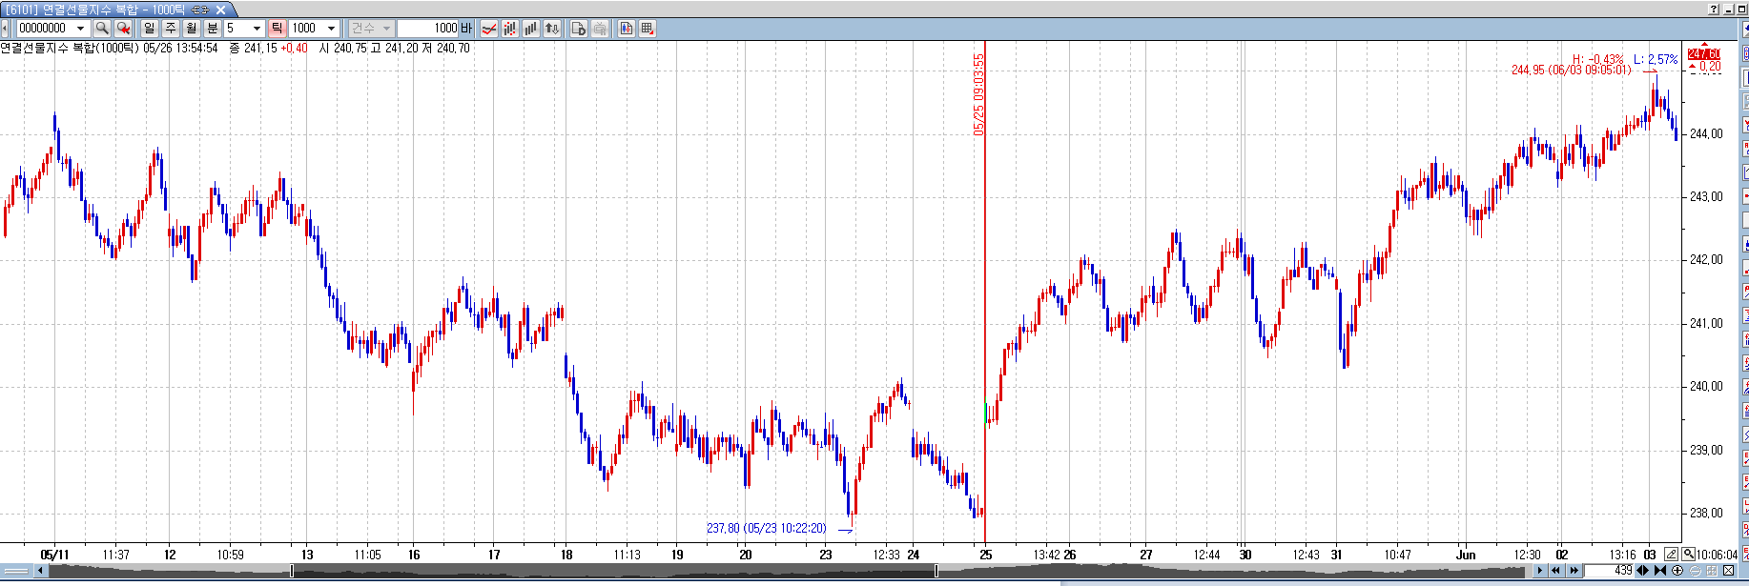
Task: Click the magnifier search icon beside the code field
Action: tap(102, 29)
